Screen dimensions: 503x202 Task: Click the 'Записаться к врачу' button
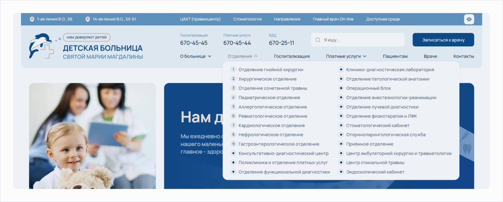click(x=443, y=40)
